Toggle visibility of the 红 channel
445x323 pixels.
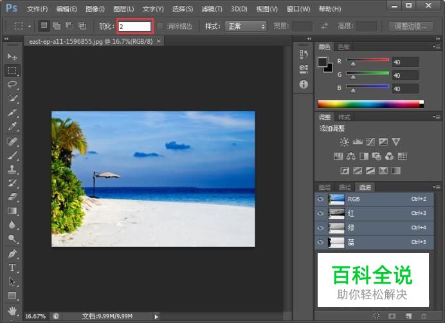click(x=320, y=214)
